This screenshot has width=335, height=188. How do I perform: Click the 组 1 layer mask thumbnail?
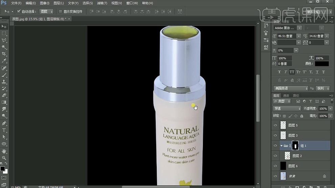295,145
